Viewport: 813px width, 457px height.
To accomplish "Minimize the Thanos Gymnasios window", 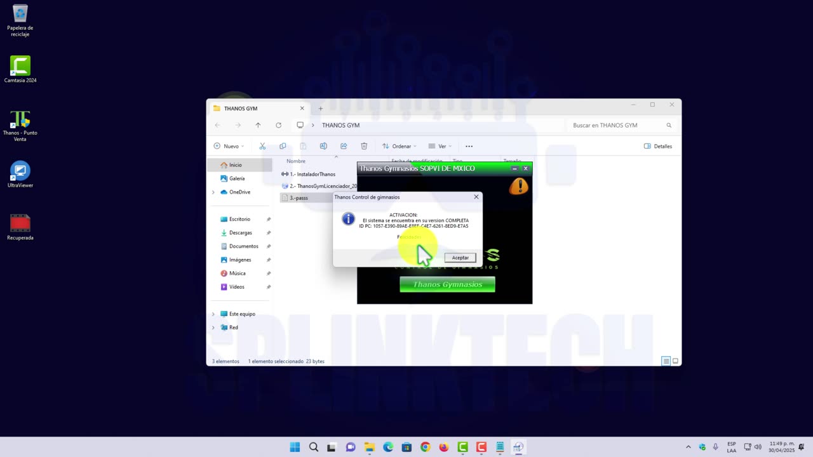I will pyautogui.click(x=514, y=168).
